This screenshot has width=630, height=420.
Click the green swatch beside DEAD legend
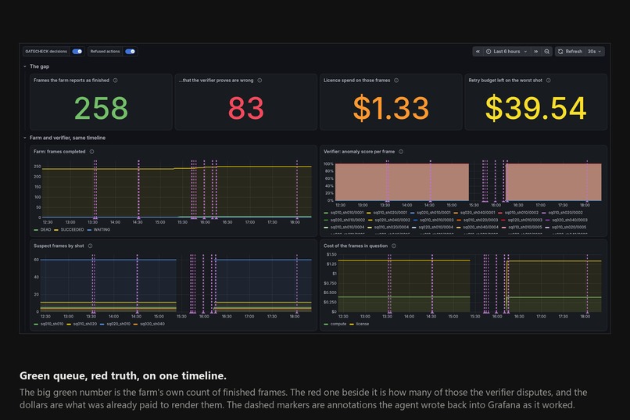click(36, 230)
